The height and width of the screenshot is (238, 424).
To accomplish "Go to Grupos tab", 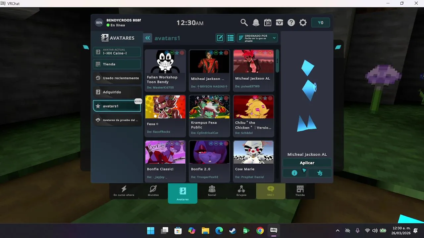I will [241, 191].
